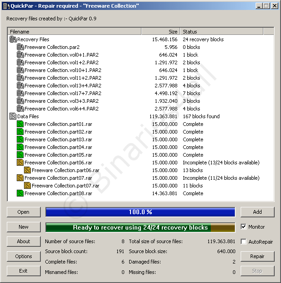Image resolution: width=281 pixels, height=283 pixels.
Task: Click green icon of part04.rar
Action: pos(20,147)
